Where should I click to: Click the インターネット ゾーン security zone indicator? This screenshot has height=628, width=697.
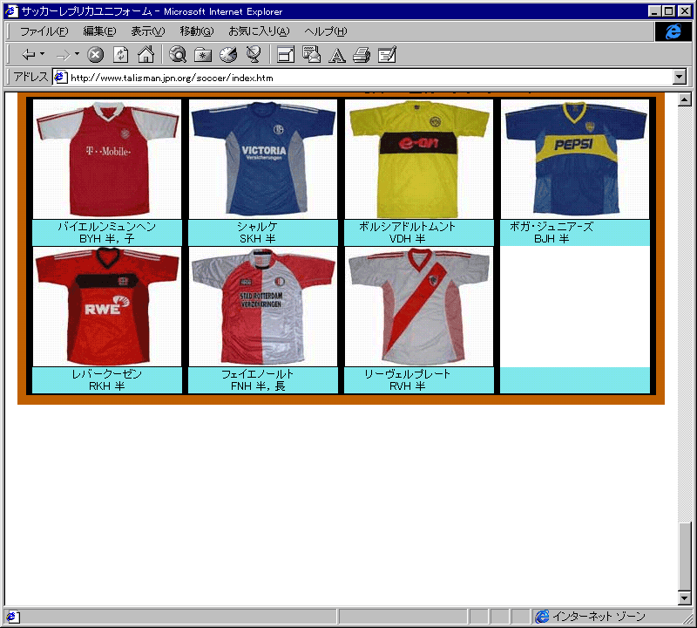point(592,617)
